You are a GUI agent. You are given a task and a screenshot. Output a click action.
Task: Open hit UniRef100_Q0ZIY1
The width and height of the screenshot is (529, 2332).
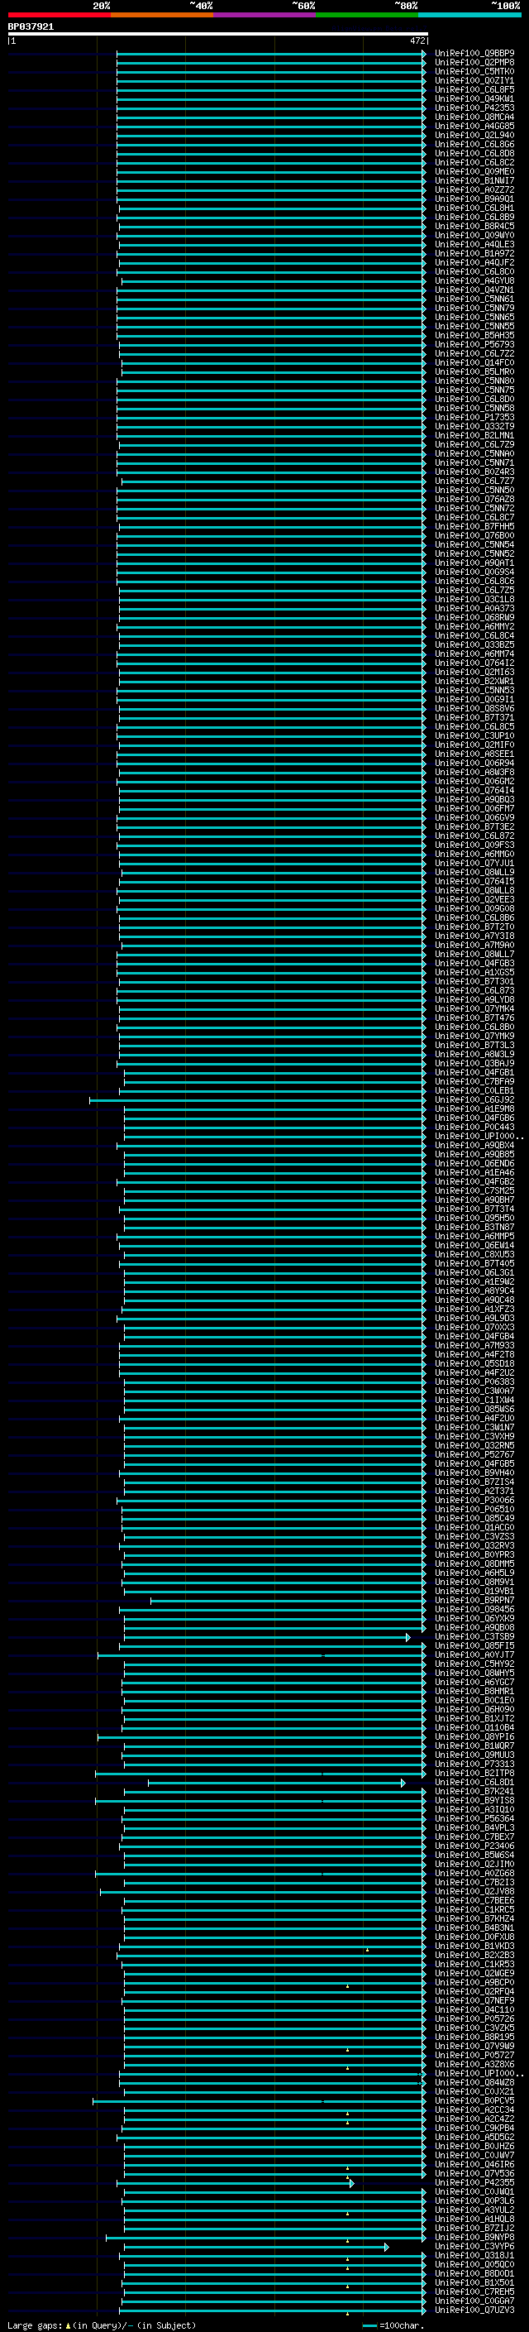(x=474, y=80)
